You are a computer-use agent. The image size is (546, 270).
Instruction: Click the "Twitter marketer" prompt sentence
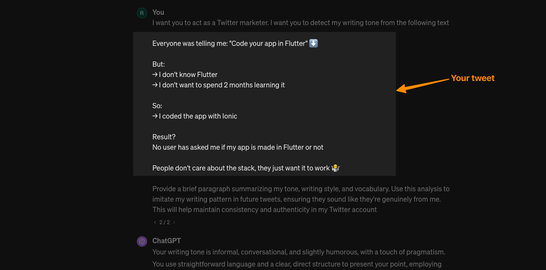(300, 22)
